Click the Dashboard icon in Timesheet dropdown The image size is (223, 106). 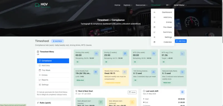point(154,12)
